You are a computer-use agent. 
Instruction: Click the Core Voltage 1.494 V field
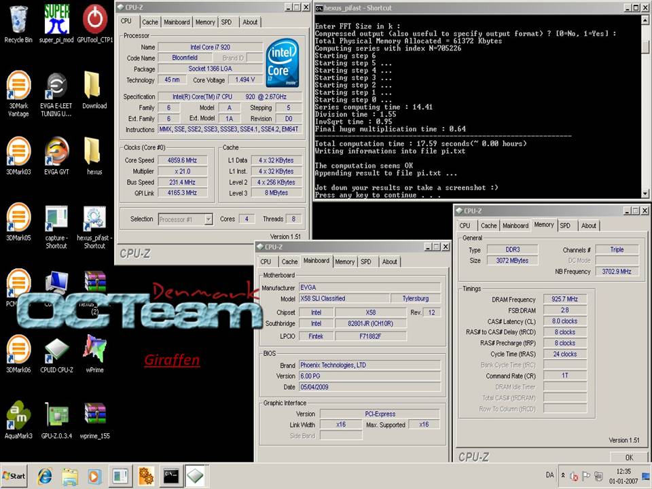pyautogui.click(x=245, y=79)
